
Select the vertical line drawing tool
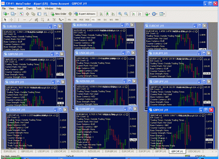19,20
